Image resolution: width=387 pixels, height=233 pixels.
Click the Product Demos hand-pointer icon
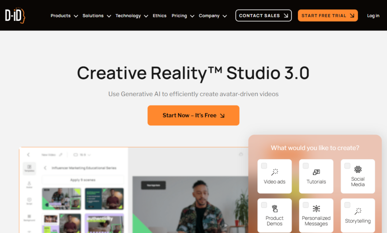point(274,209)
